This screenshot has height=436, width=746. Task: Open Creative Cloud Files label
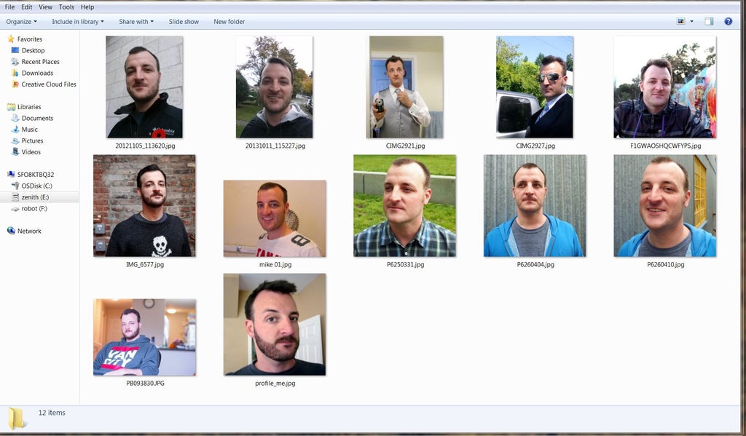tap(49, 84)
